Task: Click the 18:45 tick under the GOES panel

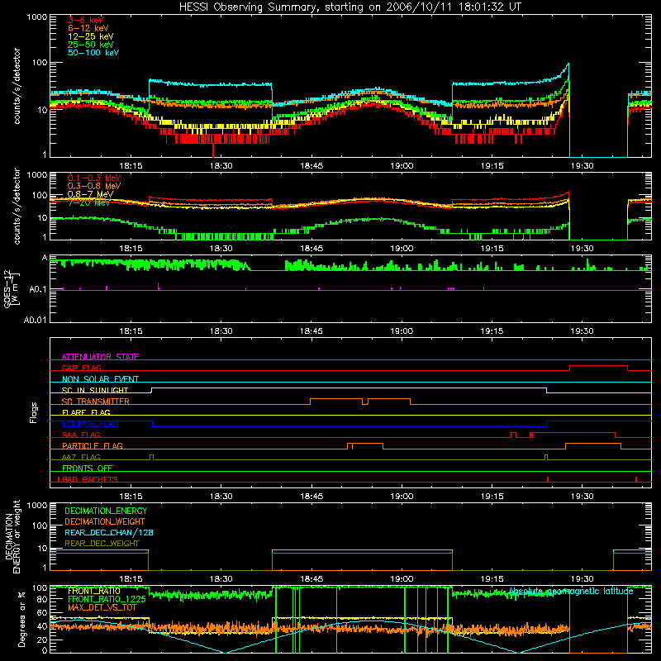Action: pos(311,331)
